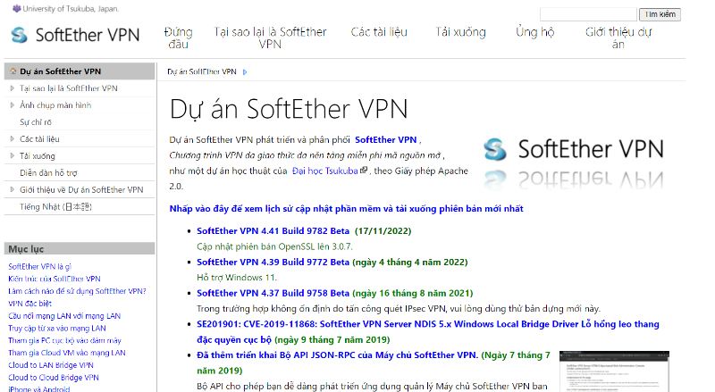Screen dimensions: 715x392
Task: Click the SoftEther VPN logo icon in header
Action: (19, 35)
